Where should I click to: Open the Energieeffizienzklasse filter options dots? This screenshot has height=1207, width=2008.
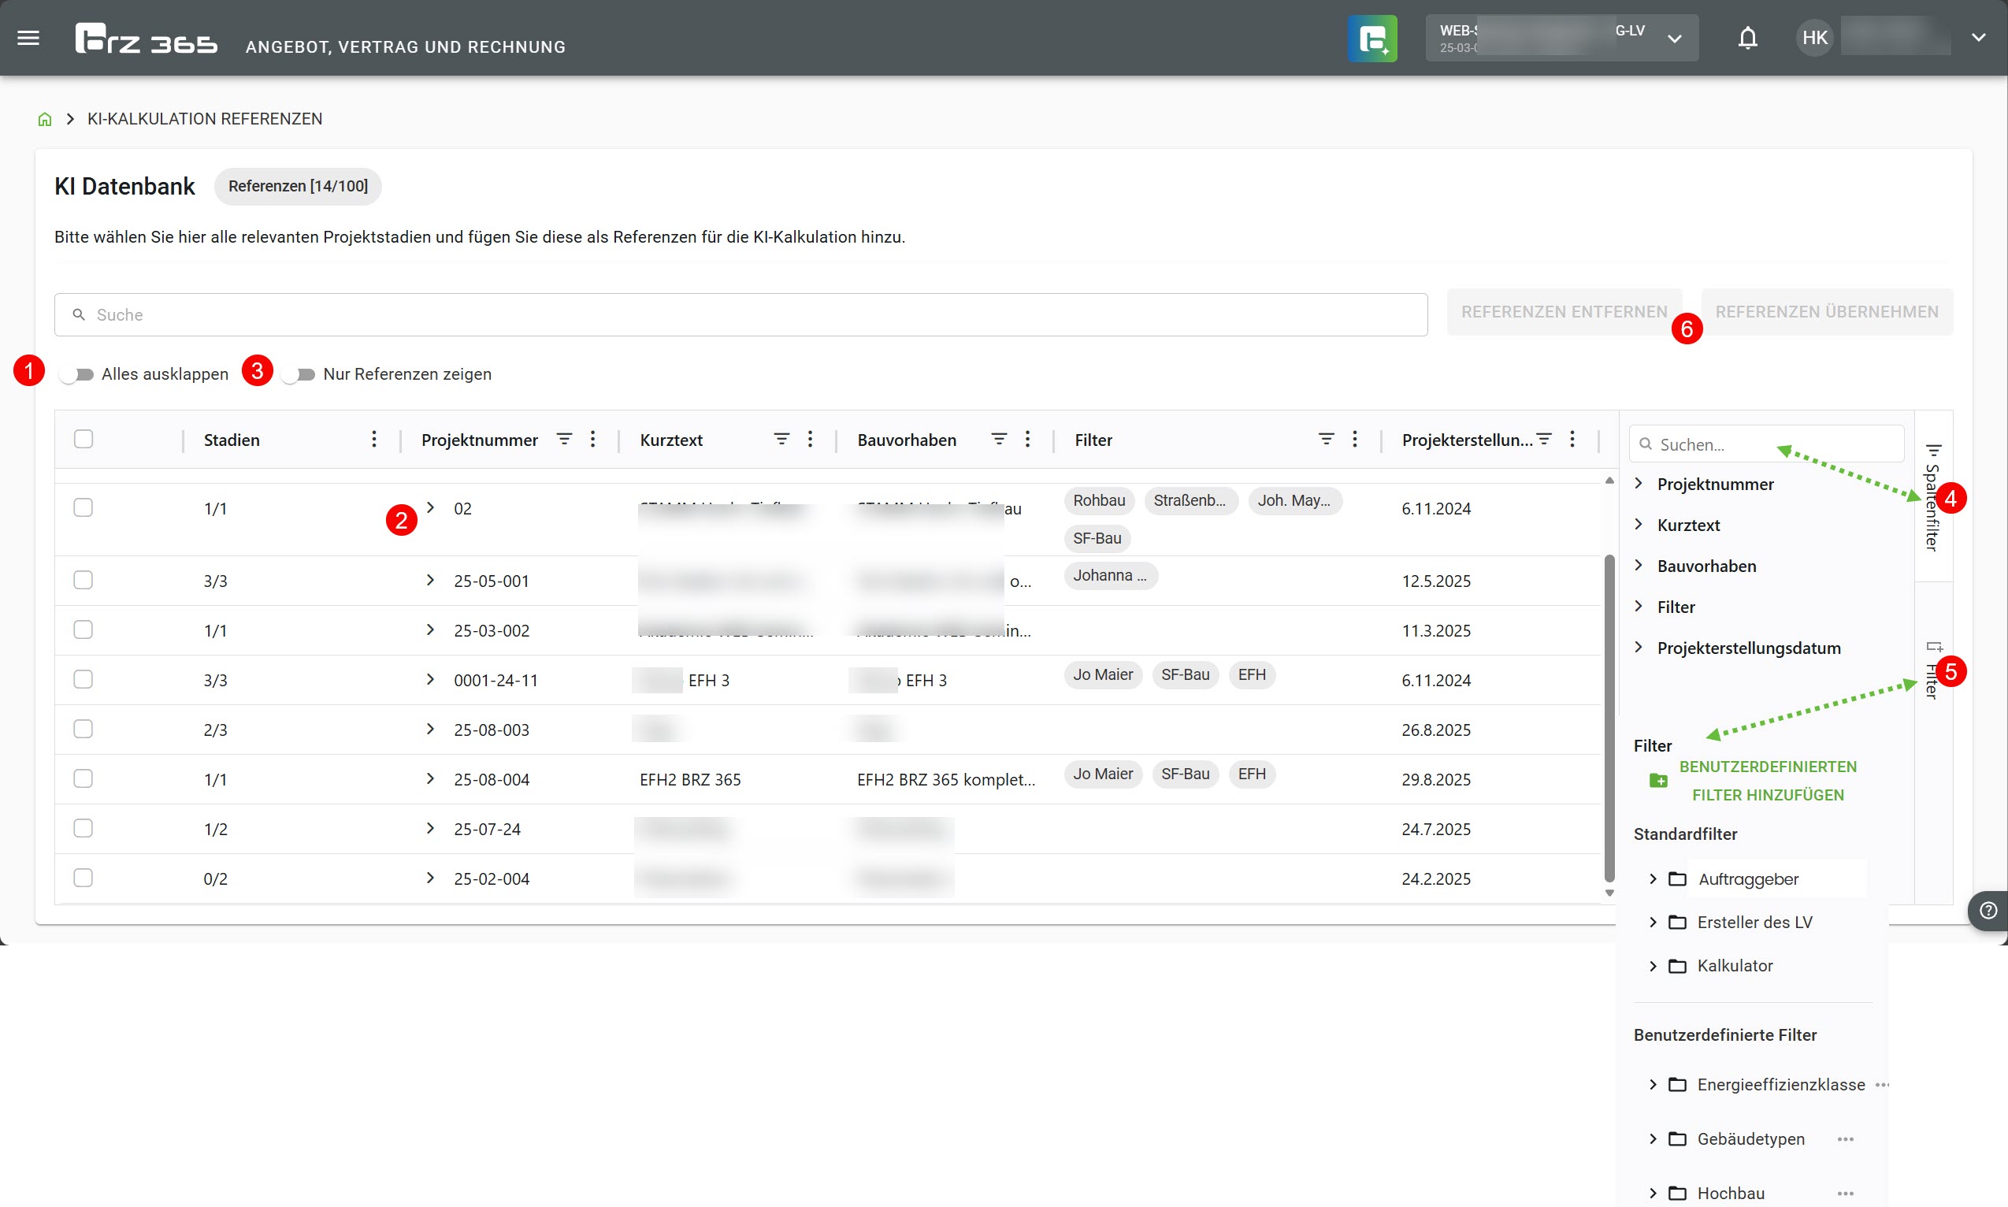coord(1881,1084)
